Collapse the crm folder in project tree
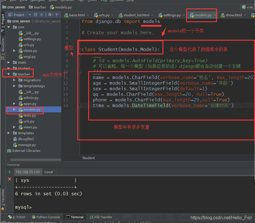The width and height of the screenshot is (255, 223). pyautogui.click(x=9, y=27)
